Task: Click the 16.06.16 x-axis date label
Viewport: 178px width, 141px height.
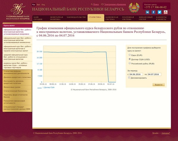Action: pos(72,84)
